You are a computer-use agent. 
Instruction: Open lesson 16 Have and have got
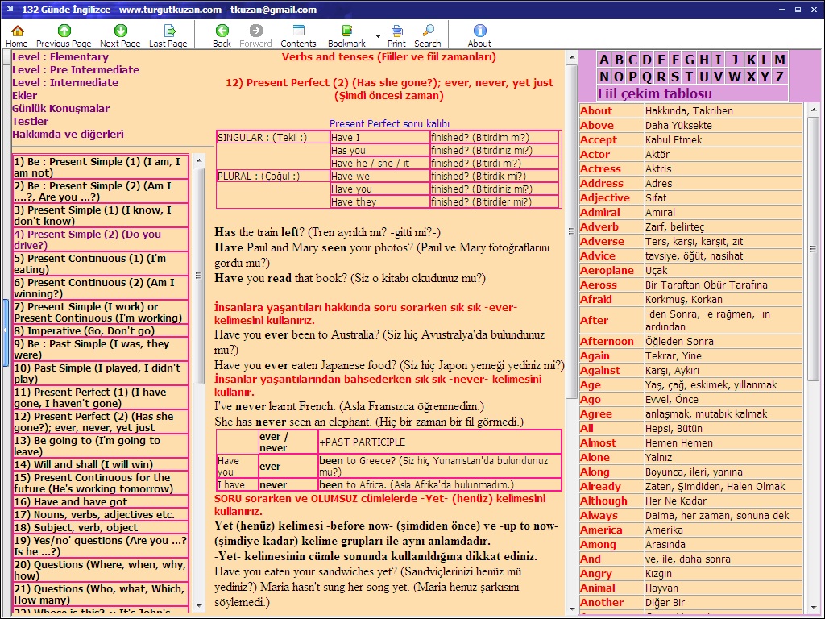[101, 501]
